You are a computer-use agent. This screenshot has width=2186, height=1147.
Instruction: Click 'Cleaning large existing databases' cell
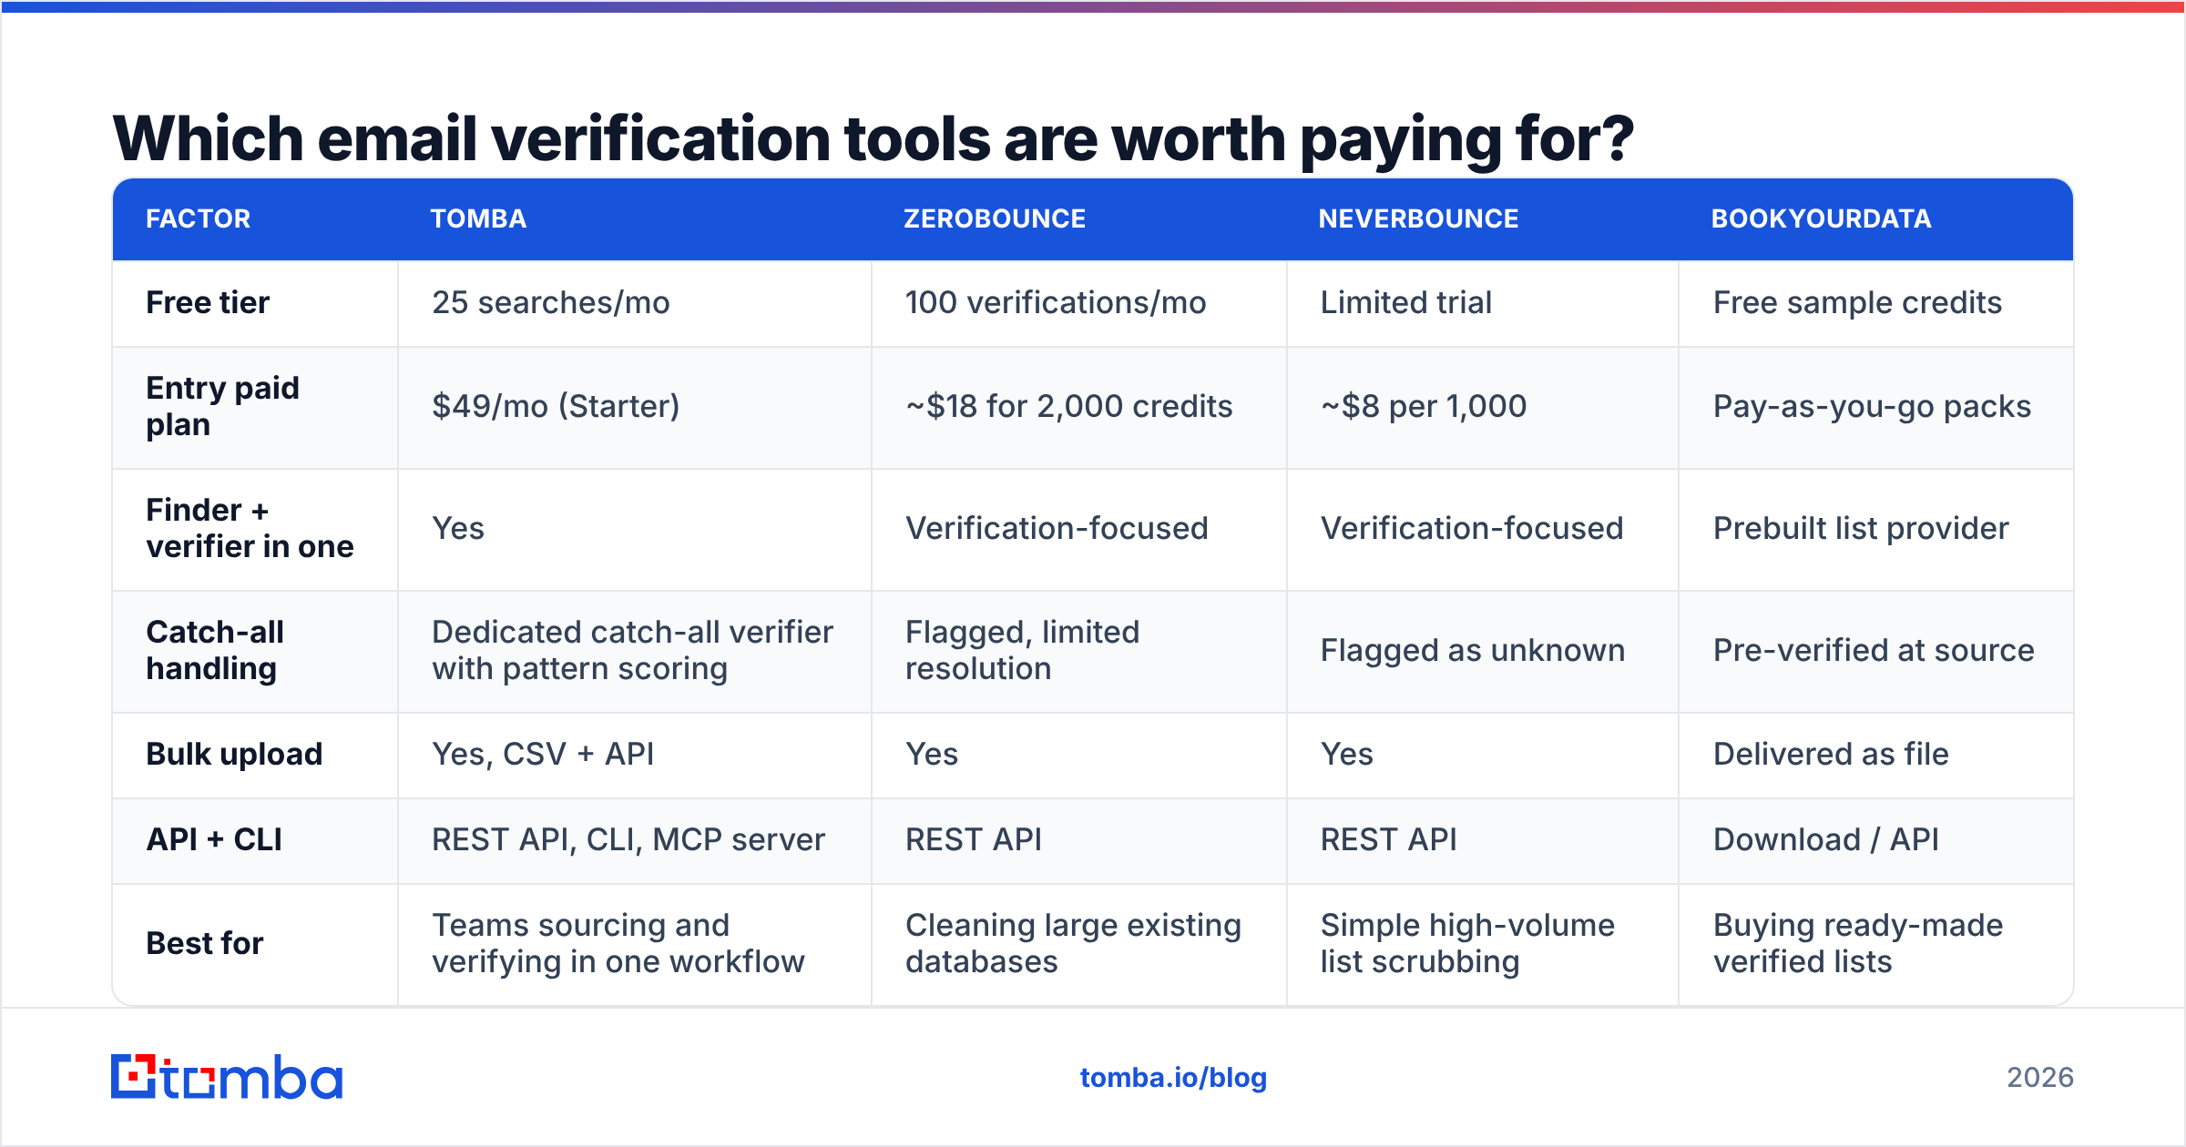[x=1073, y=943]
